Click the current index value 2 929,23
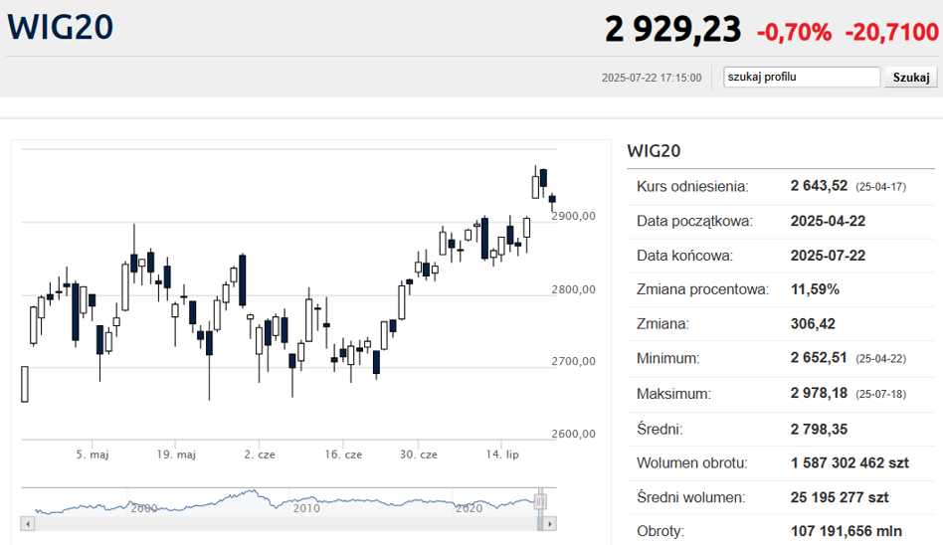 [x=672, y=30]
